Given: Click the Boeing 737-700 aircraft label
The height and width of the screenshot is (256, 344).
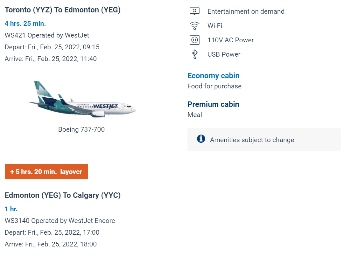Looking at the screenshot, I should [81, 129].
